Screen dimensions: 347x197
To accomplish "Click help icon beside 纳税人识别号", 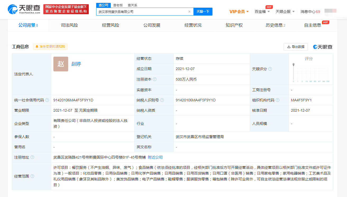I will (162, 100).
